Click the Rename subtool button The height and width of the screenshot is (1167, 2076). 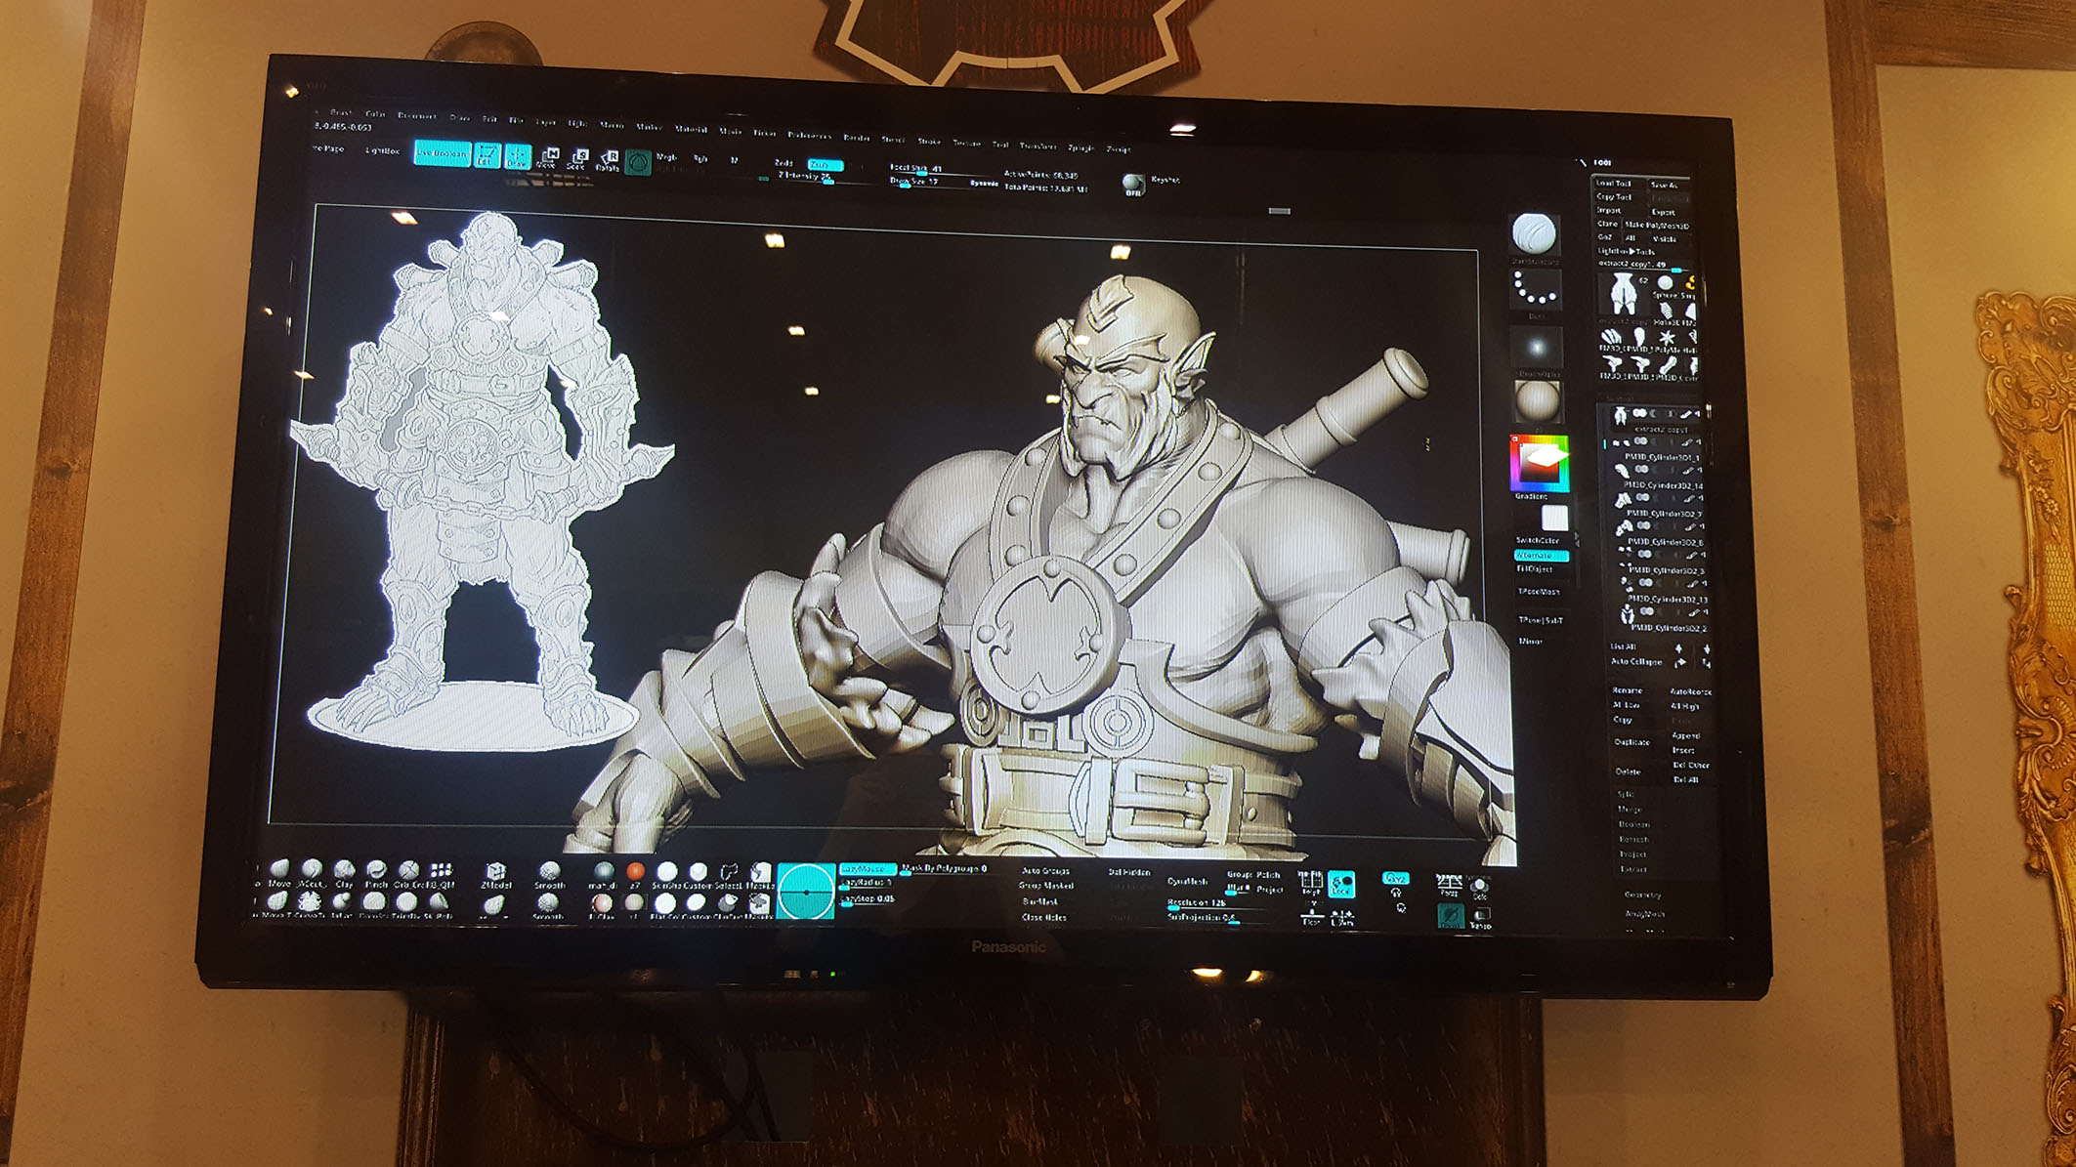[1627, 690]
